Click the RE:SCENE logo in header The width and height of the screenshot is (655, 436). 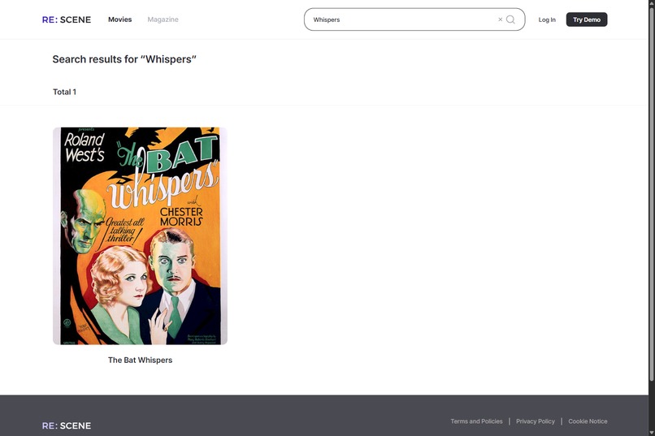(x=67, y=19)
